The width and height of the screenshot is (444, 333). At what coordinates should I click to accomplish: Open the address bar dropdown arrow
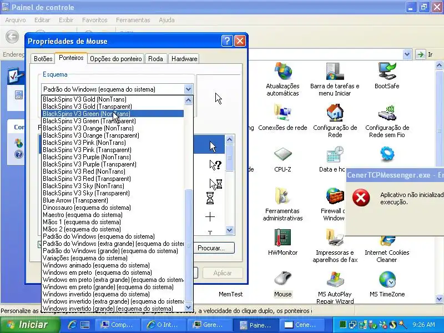pyautogui.click(x=407, y=54)
